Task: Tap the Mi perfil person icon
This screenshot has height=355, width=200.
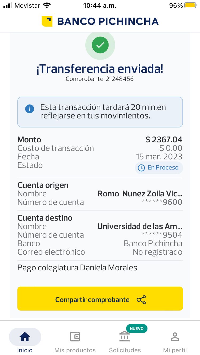Action: click(175, 337)
